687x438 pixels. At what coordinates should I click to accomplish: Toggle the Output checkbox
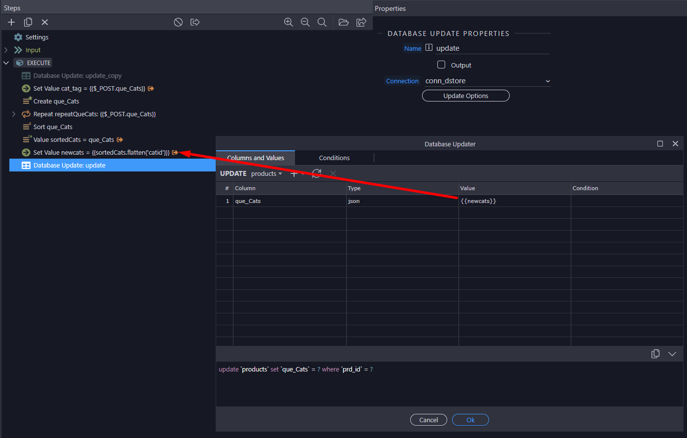pyautogui.click(x=441, y=65)
